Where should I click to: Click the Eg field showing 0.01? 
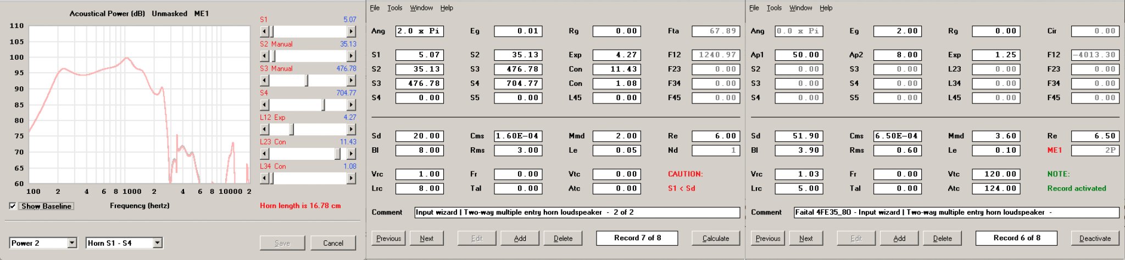point(518,31)
